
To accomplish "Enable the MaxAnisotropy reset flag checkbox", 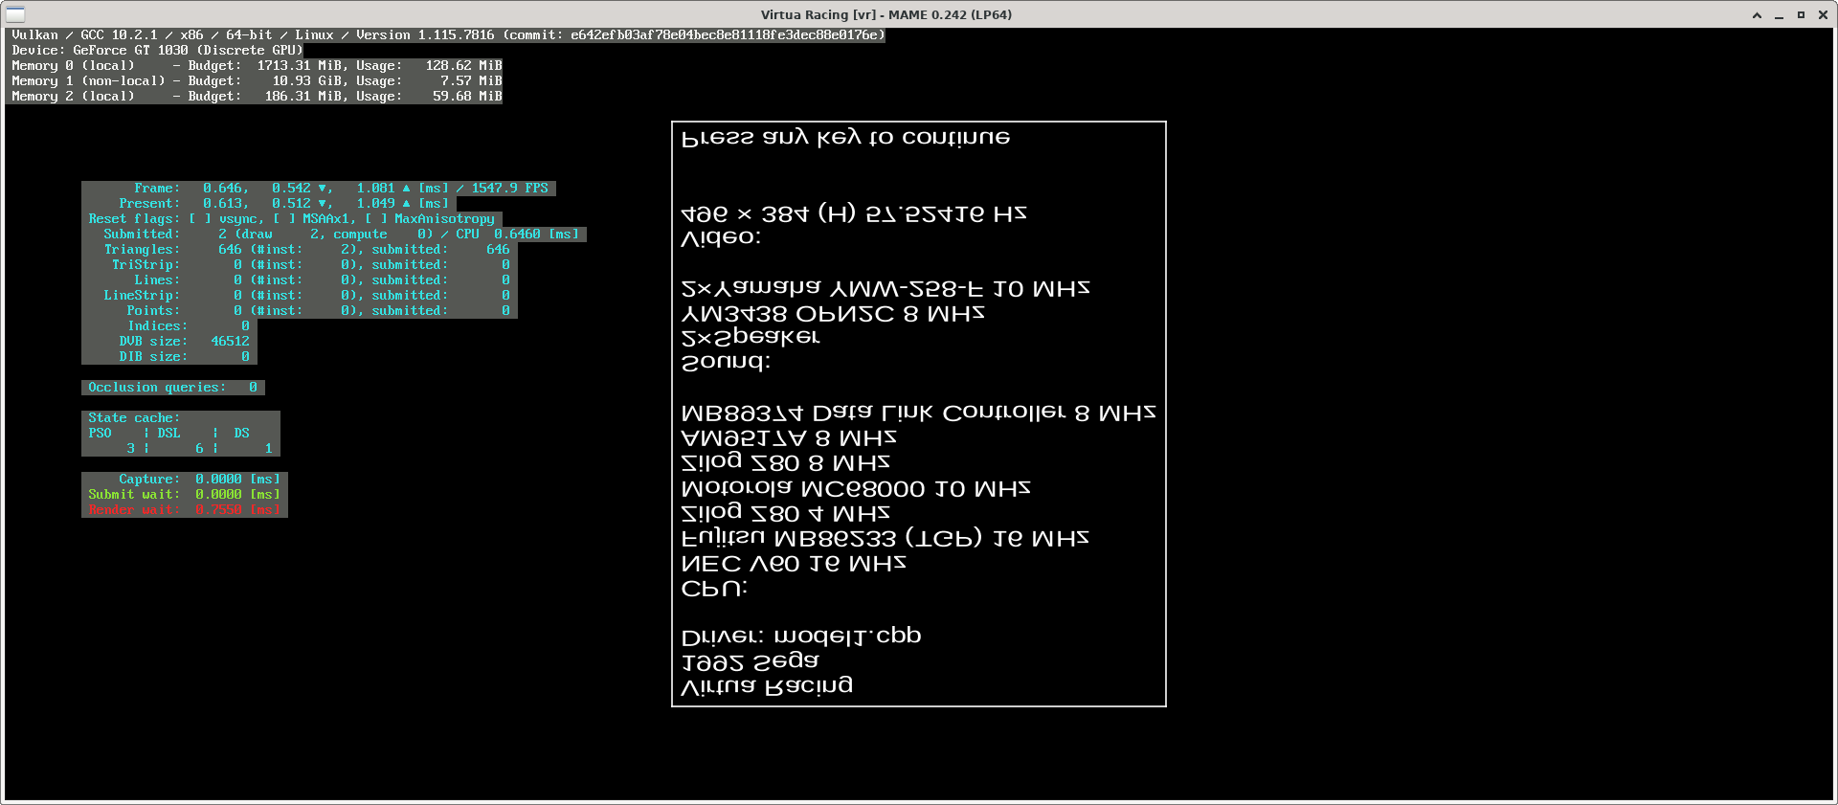I will tap(376, 219).
